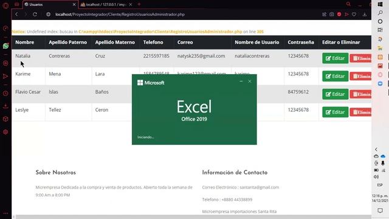Open the Opera GX menu logo icon
The width and height of the screenshot is (389, 219).
(5, 5)
